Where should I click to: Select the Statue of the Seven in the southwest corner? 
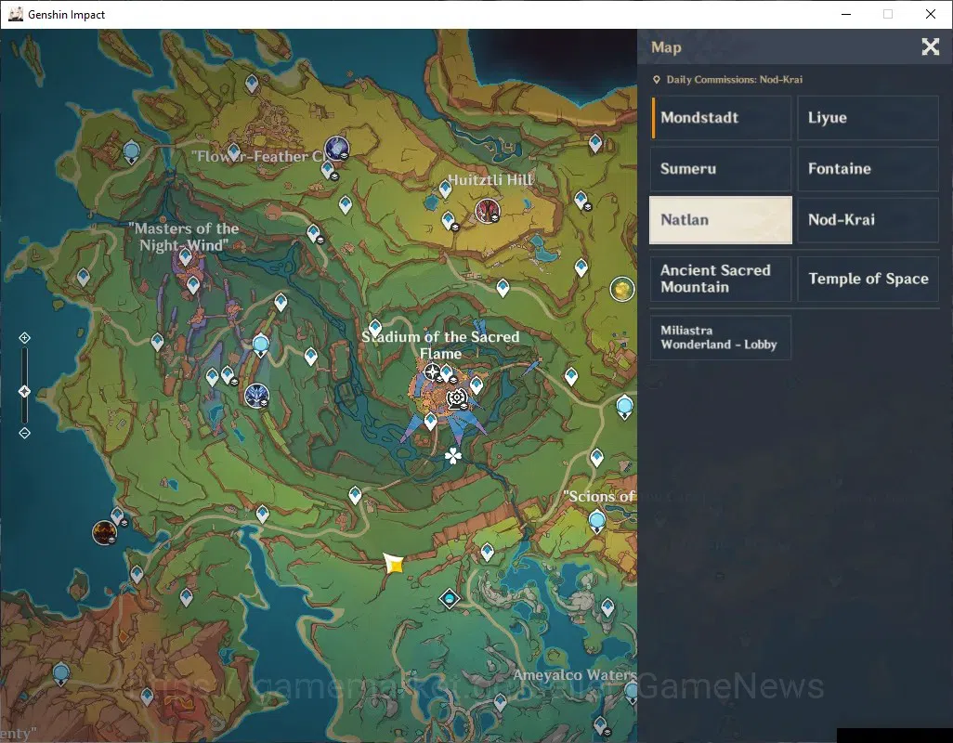click(x=60, y=673)
